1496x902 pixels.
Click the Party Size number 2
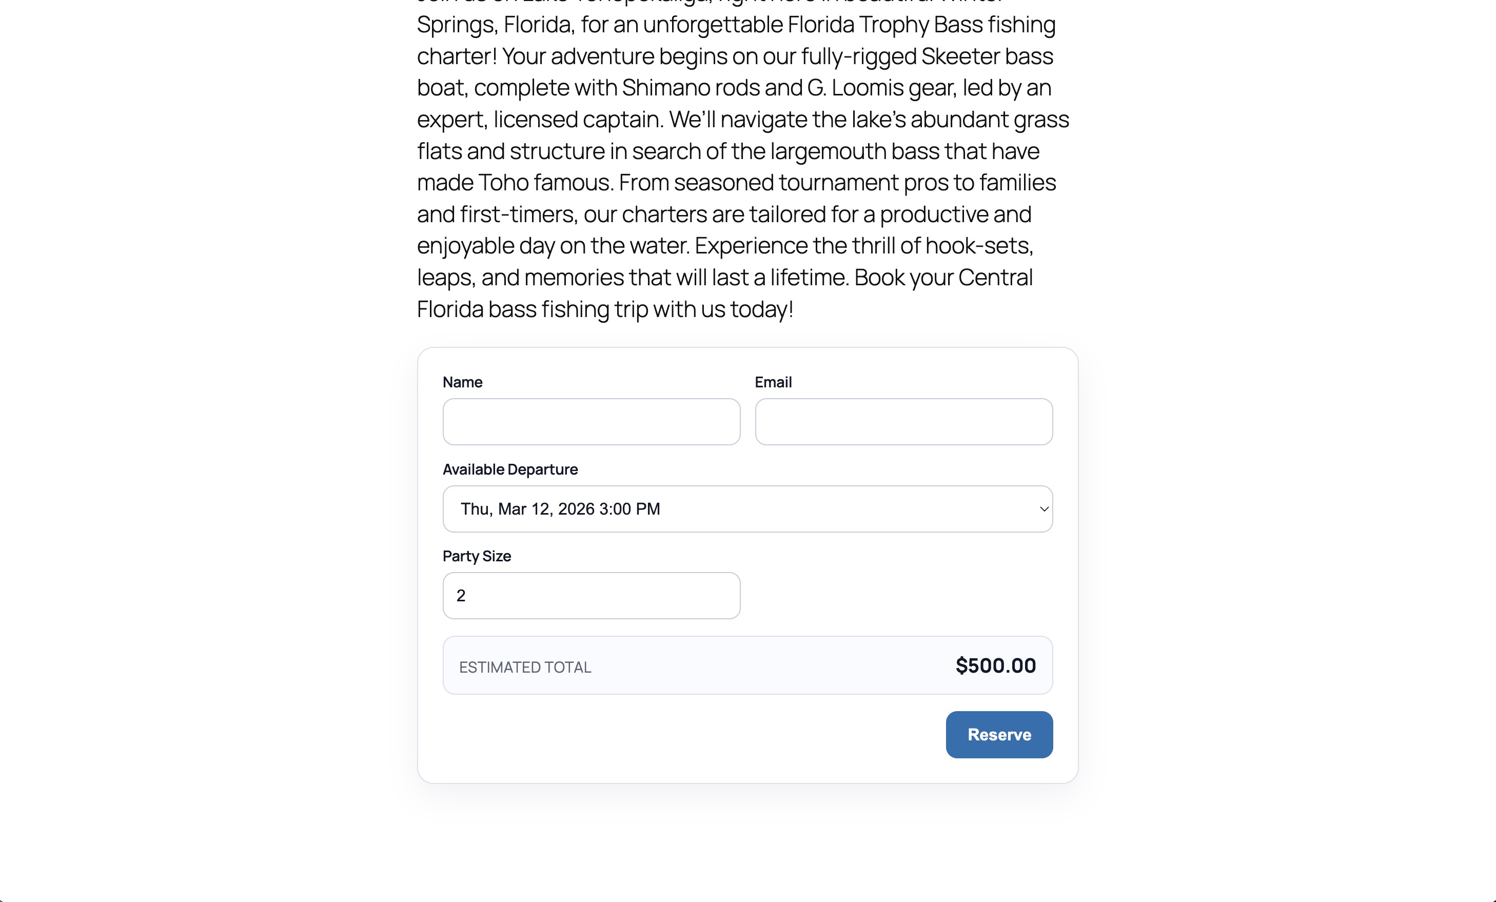[x=461, y=595]
